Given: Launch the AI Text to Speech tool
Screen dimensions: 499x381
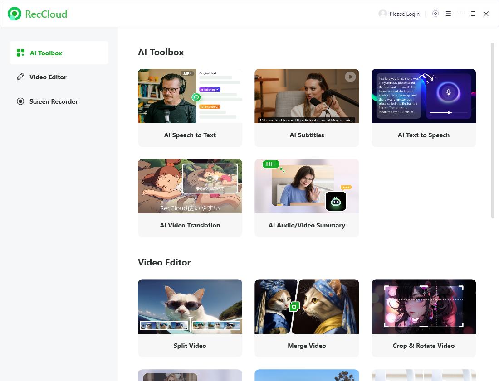Looking at the screenshot, I should pos(423,108).
